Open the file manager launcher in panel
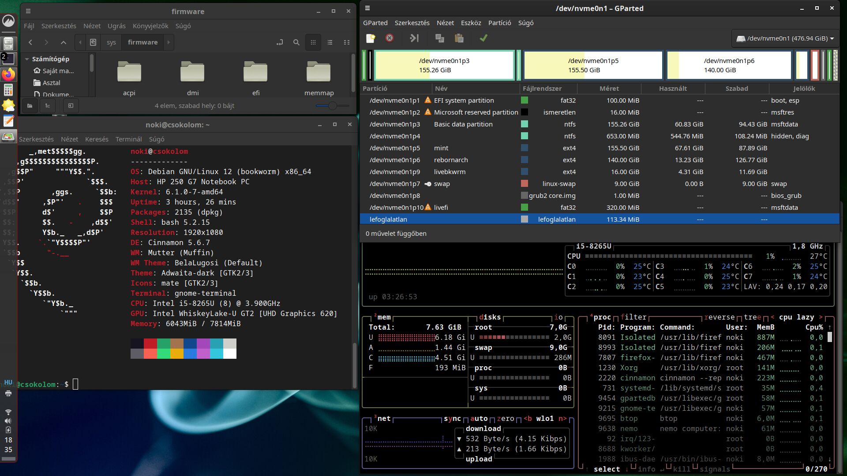The height and width of the screenshot is (476, 847). click(8, 43)
